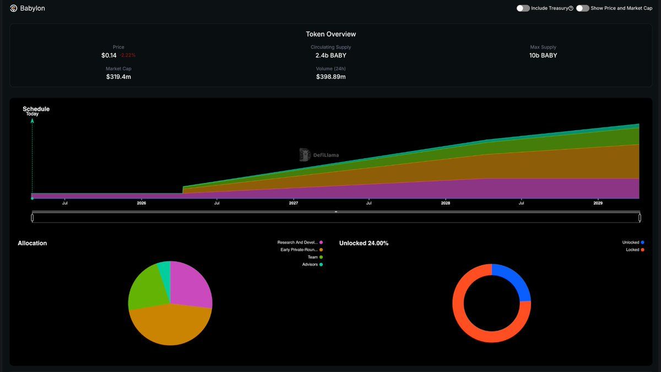
Task: Click the Max Supply value 10b BABY
Action: point(543,56)
